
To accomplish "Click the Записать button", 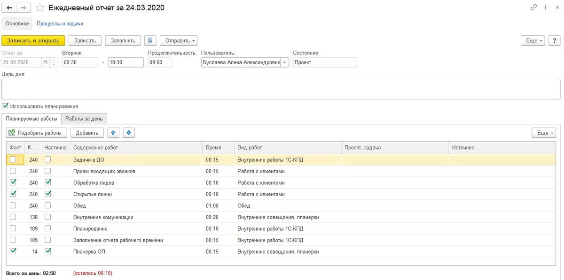I will pos(85,41).
